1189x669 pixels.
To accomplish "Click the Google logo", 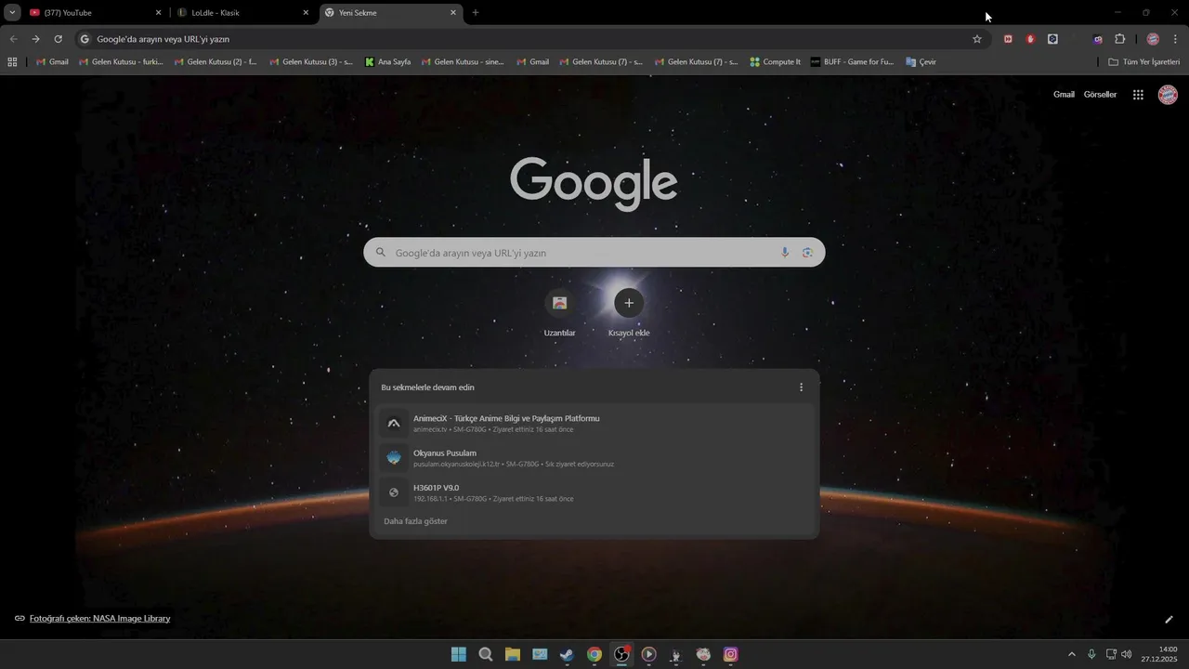I will (594, 183).
